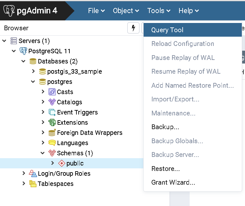Select the Servers group icon
Image resolution: width=245 pixels, height=206 pixels.
coord(14,41)
